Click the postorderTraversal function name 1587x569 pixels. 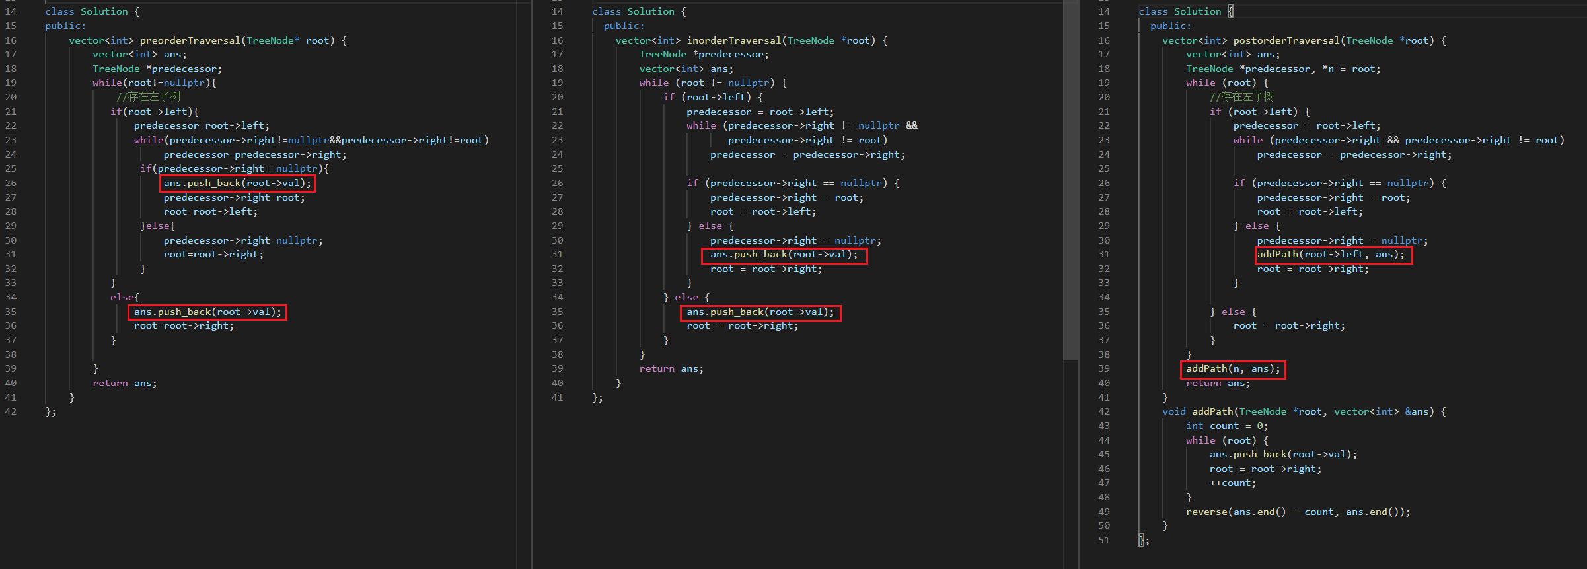(x=1286, y=40)
